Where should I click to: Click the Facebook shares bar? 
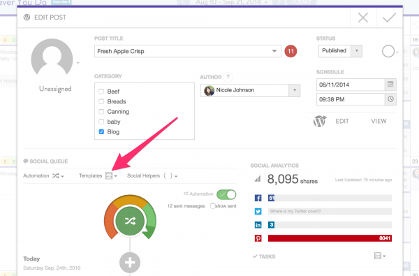pyautogui.click(x=330, y=198)
